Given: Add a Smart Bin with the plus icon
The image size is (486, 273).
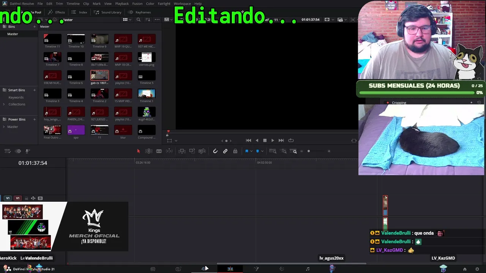Looking at the screenshot, I should tap(35, 90).
